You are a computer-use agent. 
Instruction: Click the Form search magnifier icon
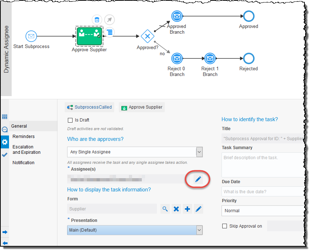[165, 209]
